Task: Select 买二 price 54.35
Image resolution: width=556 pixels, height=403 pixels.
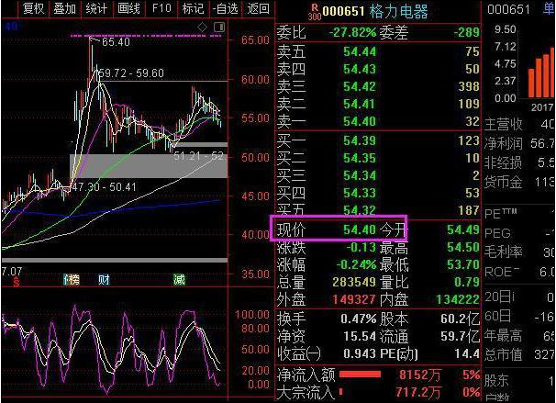Action: [x=360, y=158]
